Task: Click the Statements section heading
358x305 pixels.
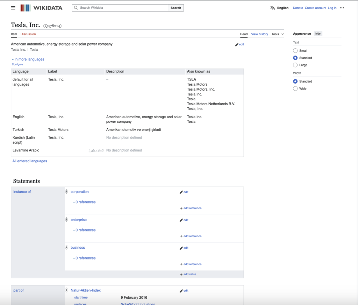Action: click(27, 181)
